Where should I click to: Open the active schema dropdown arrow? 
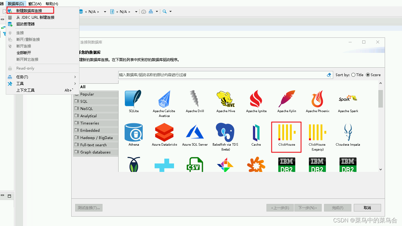[136, 11]
